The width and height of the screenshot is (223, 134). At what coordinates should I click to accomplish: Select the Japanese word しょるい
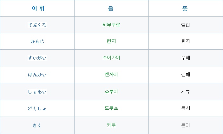click(37, 92)
